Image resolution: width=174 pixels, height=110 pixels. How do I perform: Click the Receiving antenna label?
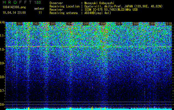(64, 13)
